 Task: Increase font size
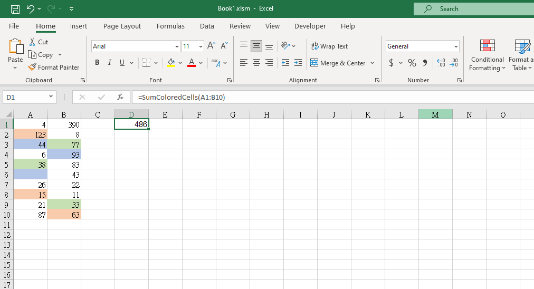211,45
